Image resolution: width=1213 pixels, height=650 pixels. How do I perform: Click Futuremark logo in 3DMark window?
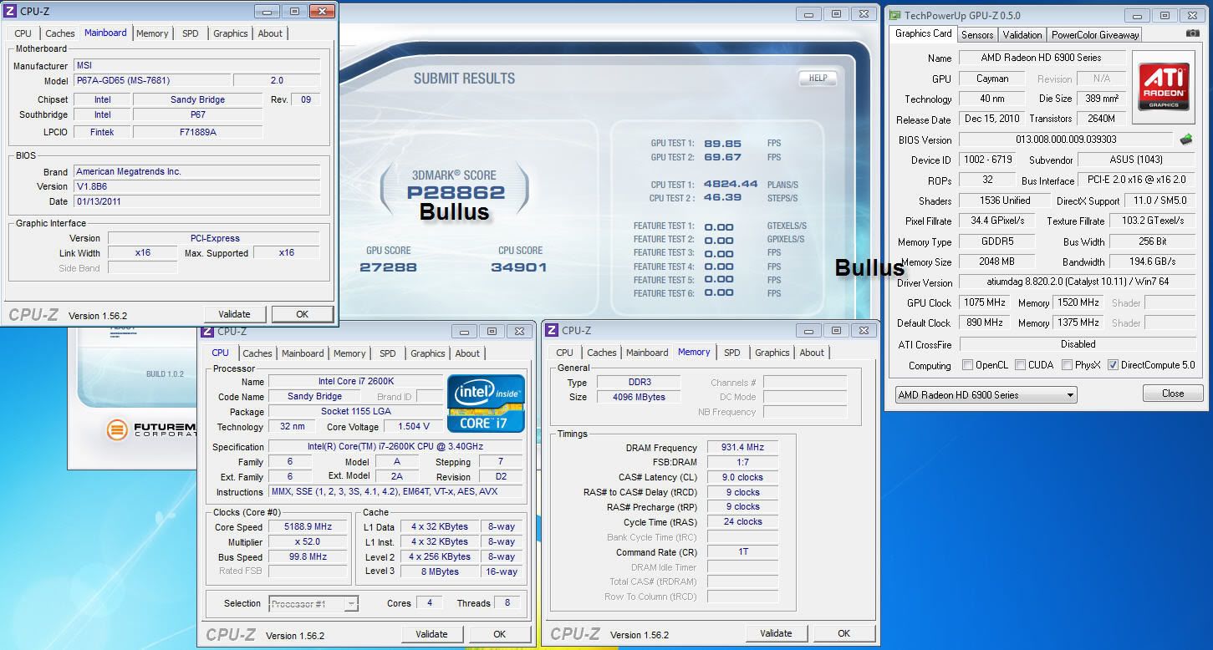coord(153,430)
